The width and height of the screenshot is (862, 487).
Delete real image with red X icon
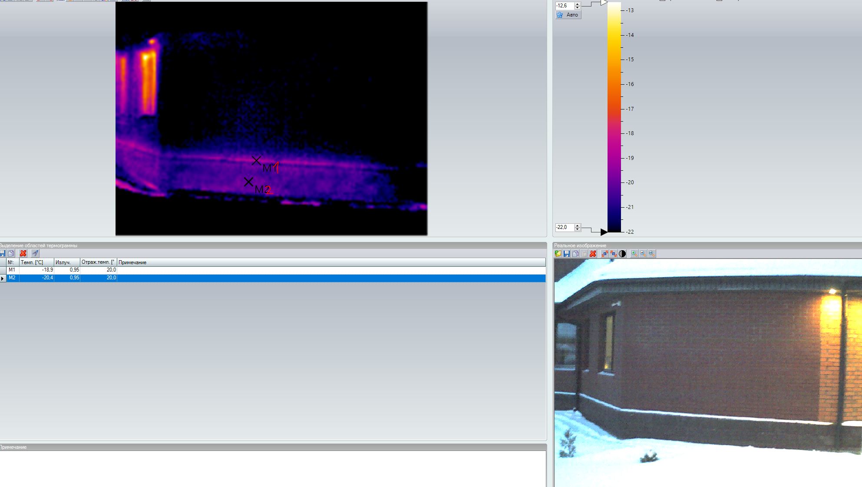[593, 254]
